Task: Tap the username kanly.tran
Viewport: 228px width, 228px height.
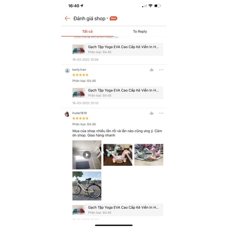Action: (79, 69)
